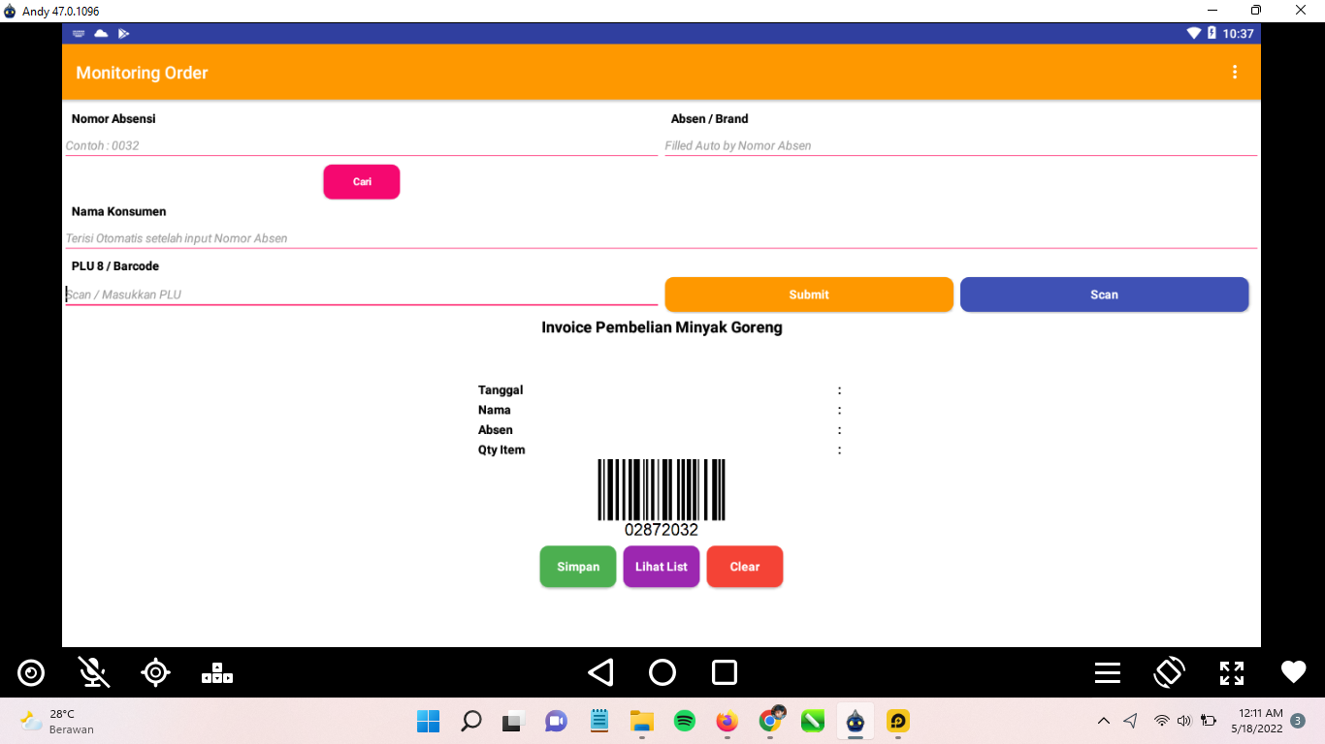Tap the Android home circle button
Viewport: 1325px width, 744px height.
pyautogui.click(x=662, y=672)
